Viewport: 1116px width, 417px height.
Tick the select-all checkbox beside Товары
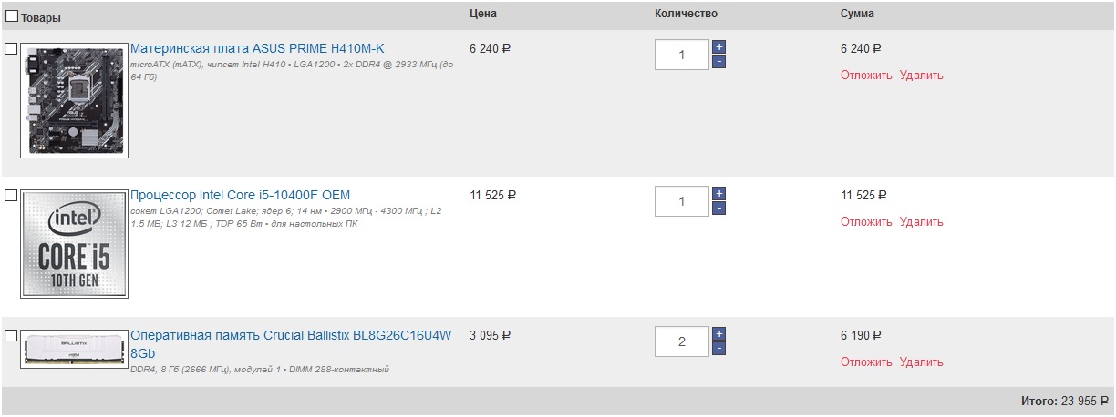(13, 16)
